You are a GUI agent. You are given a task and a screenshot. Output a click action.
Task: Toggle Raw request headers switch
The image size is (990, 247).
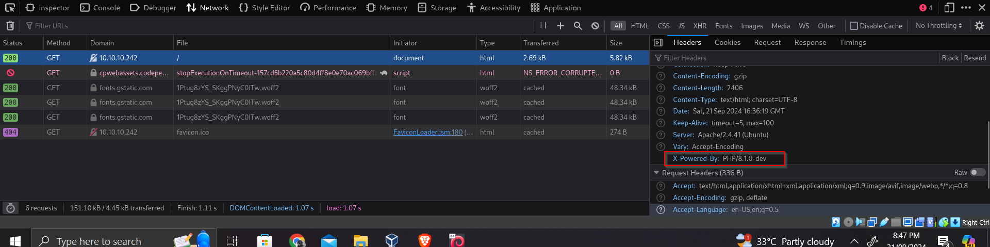[977, 173]
